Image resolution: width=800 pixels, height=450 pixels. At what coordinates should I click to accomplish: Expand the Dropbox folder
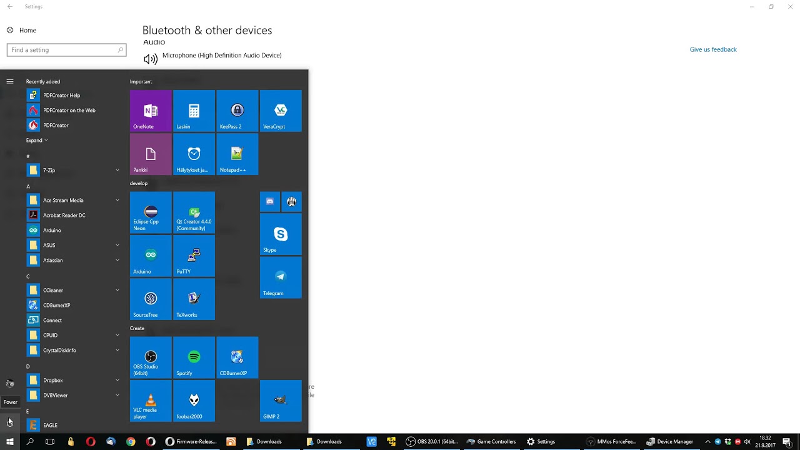[73, 380]
